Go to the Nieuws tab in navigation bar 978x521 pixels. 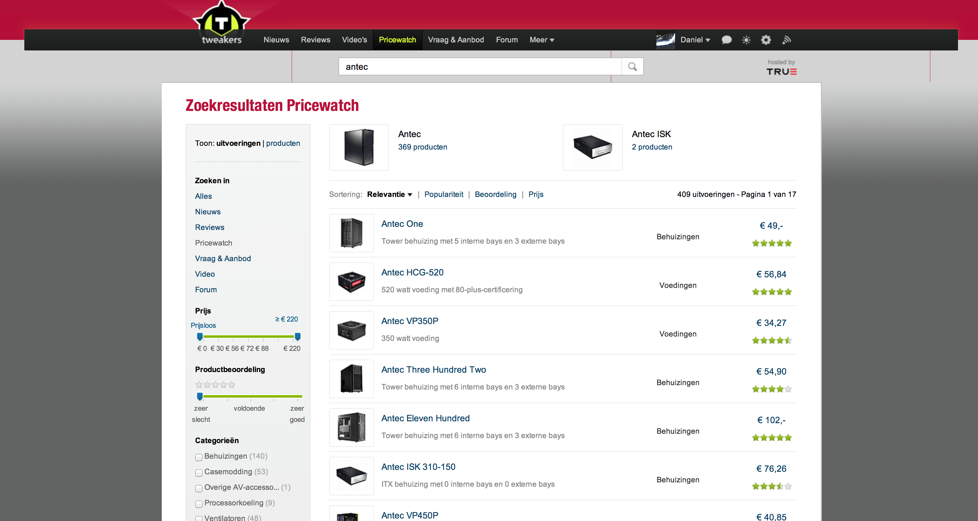[276, 40]
